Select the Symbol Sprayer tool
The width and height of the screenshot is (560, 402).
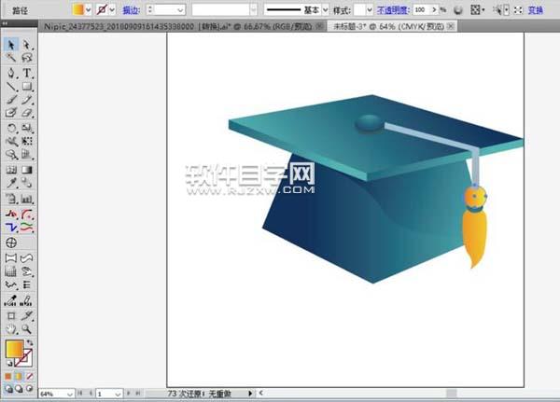(11, 155)
